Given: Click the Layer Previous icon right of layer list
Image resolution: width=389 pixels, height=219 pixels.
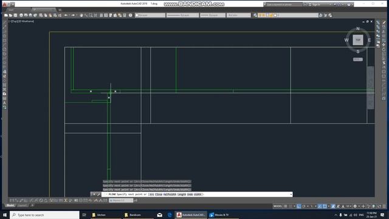Looking at the screenshot, I should (x=326, y=15).
